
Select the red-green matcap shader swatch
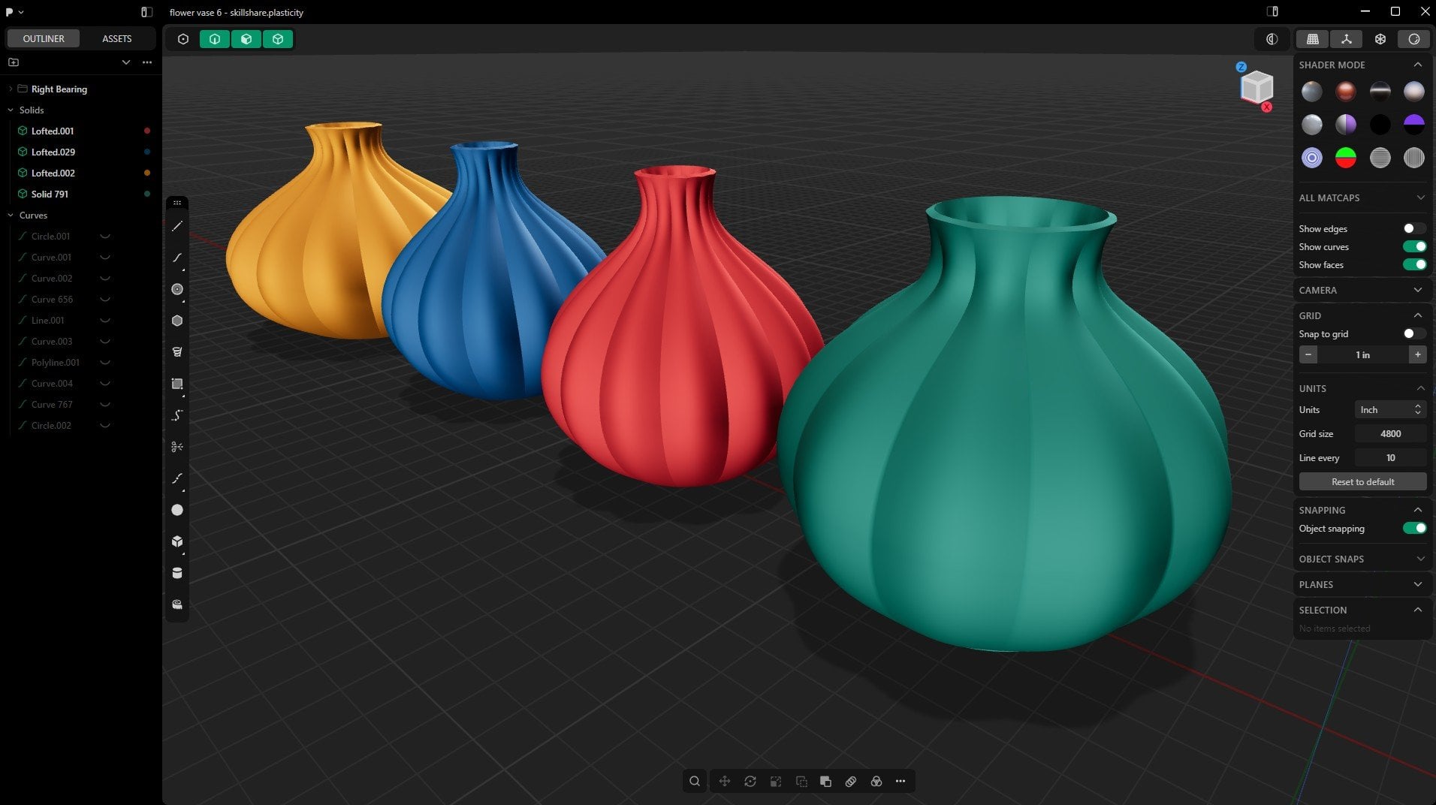click(x=1345, y=158)
